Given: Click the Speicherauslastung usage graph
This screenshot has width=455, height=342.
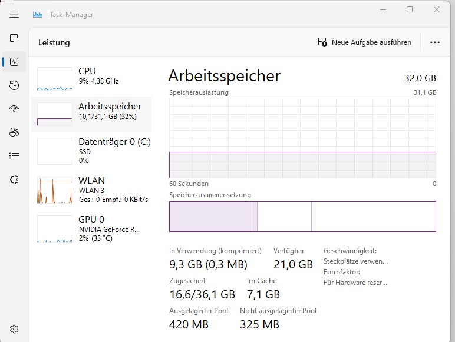Looking at the screenshot, I should [302, 138].
